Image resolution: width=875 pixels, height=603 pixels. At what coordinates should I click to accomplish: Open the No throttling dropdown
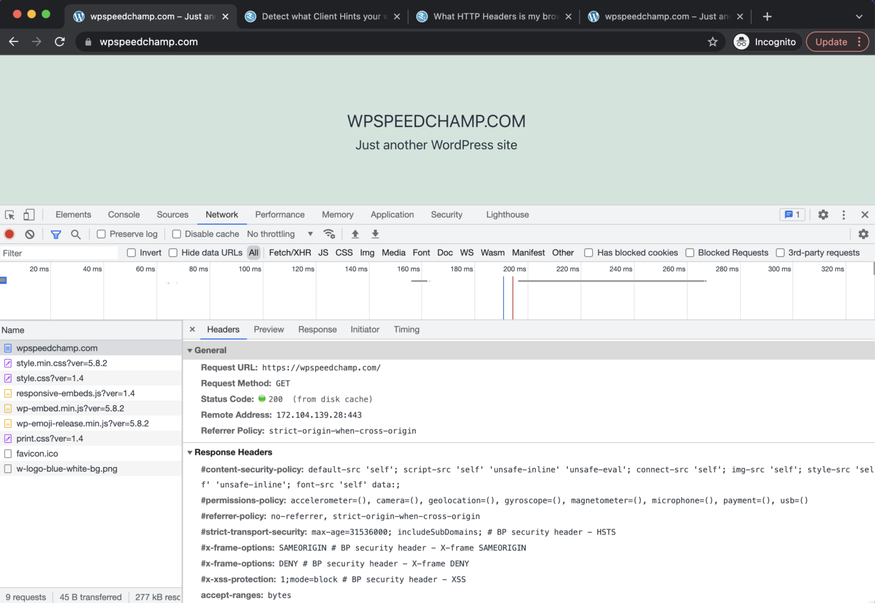click(279, 234)
